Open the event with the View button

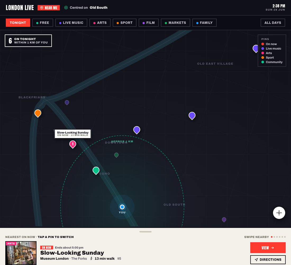268,248
